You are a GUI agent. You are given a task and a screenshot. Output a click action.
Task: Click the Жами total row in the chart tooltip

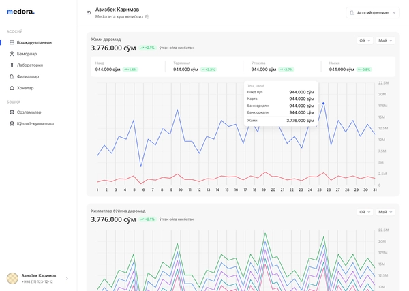click(281, 121)
